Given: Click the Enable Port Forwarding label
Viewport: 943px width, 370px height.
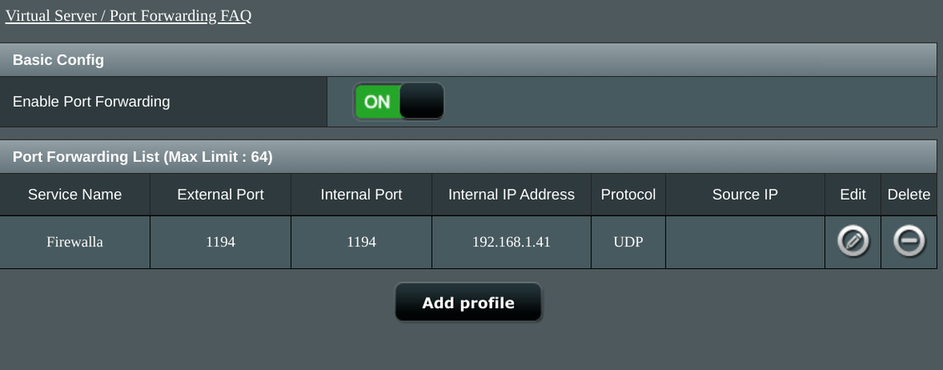Looking at the screenshot, I should (x=91, y=101).
